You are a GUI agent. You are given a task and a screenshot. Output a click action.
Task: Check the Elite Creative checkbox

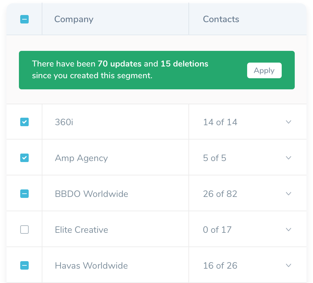[24, 230]
